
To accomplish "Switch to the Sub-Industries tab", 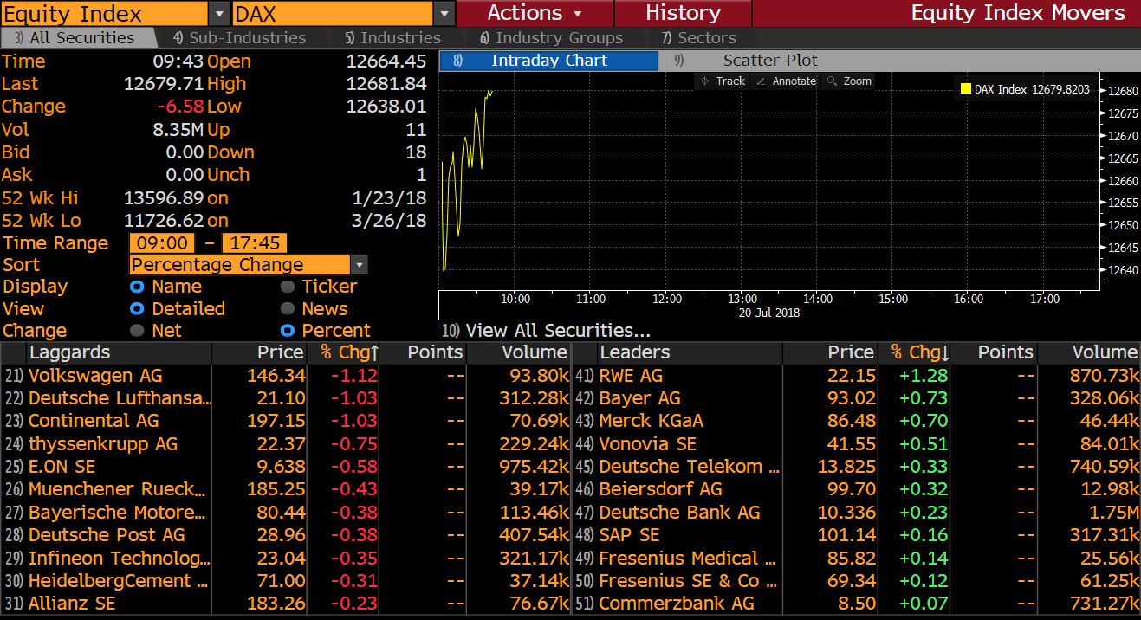I will point(239,38).
